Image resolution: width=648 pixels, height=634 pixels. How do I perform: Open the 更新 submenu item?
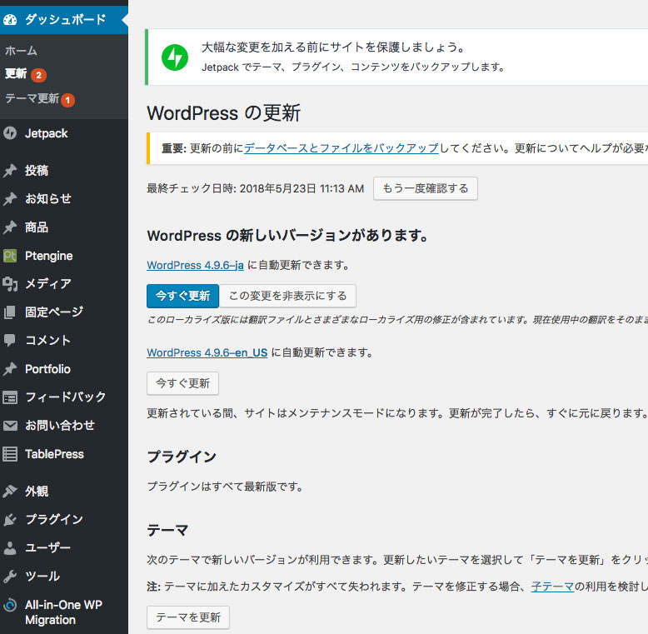(x=16, y=73)
